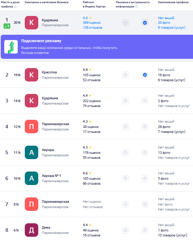Click the green arrow advertising promo icon

tap(11, 47)
